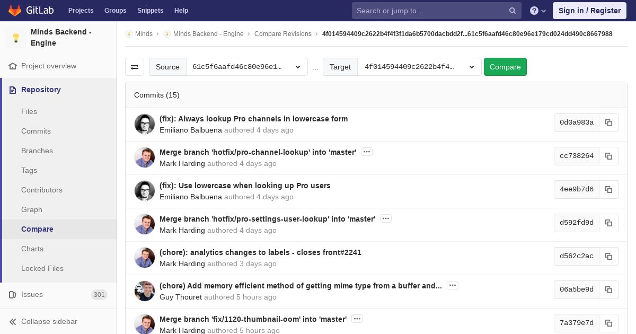Click Emiliano Balbuena author name on 4ee9b7d6
The width and height of the screenshot is (636, 334).
click(191, 197)
